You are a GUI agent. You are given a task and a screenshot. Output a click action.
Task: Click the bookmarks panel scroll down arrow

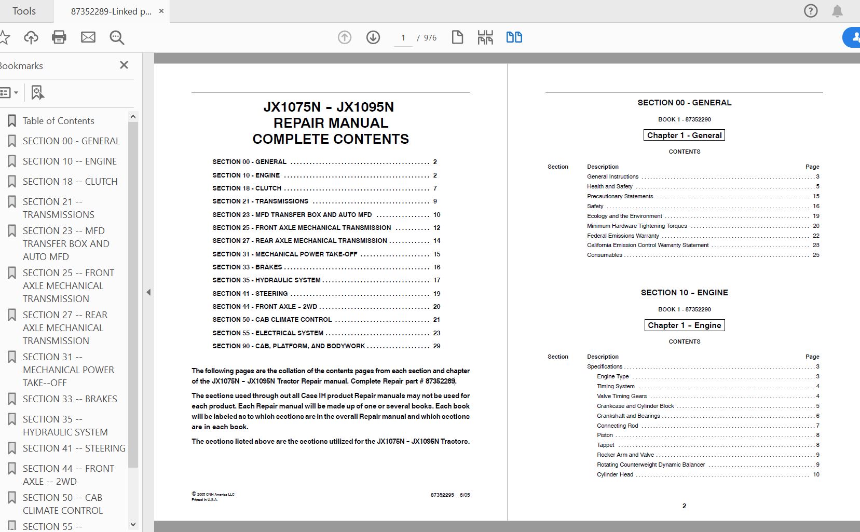pos(133,525)
